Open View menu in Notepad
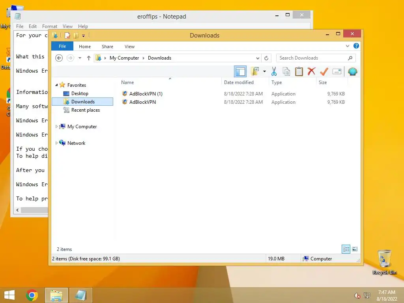Viewport: 404px width, 303px height. tap(67, 26)
